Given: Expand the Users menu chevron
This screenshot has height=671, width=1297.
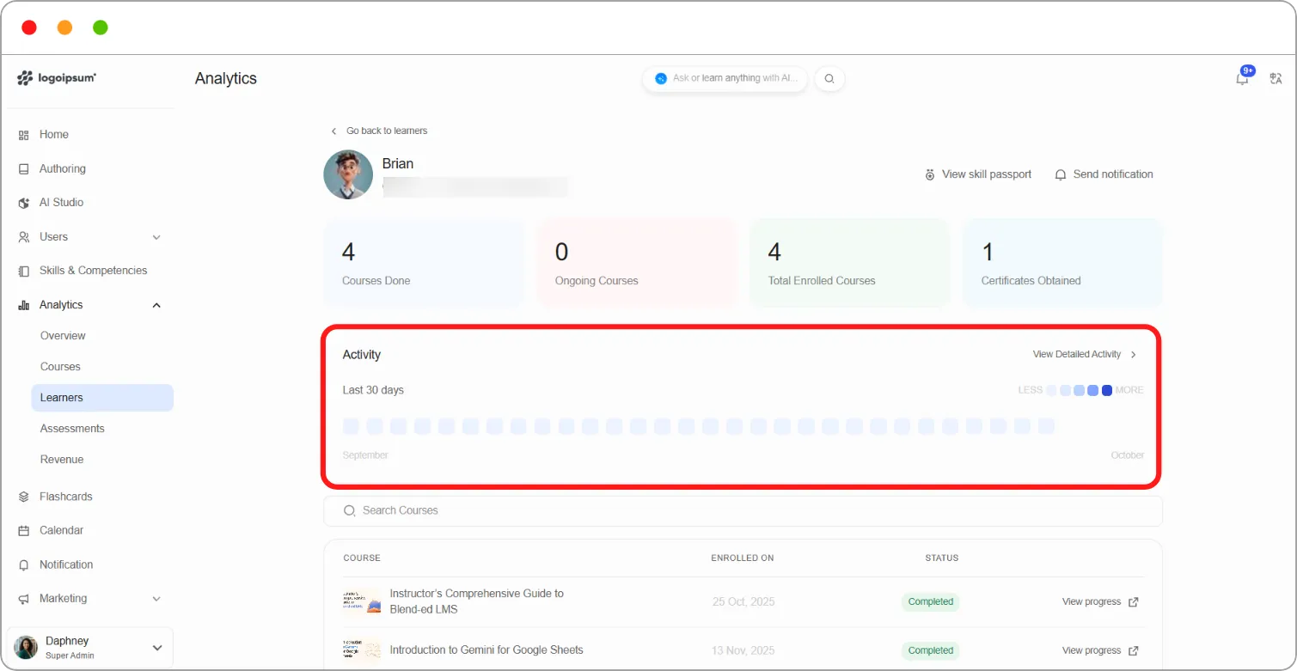Looking at the screenshot, I should pos(156,237).
